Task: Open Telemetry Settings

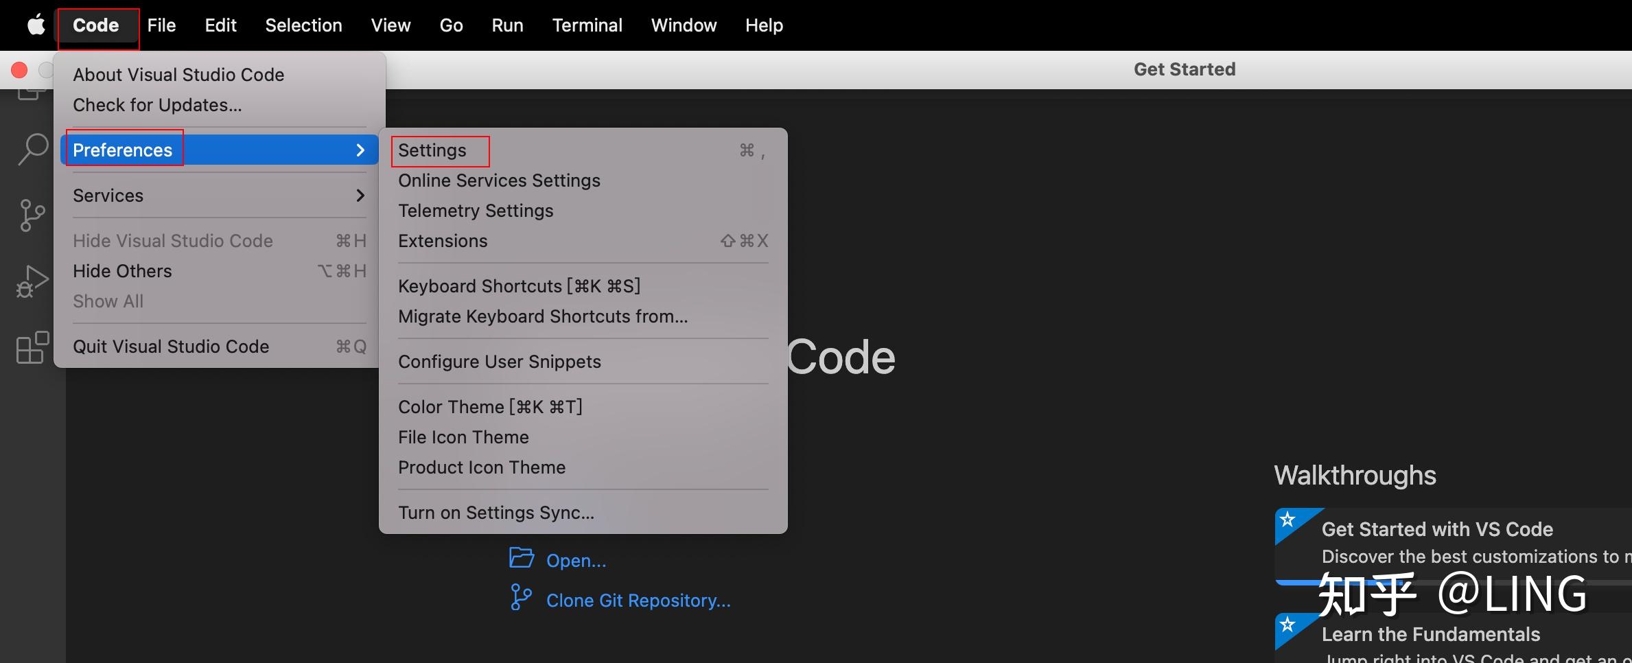Action: 583,211
